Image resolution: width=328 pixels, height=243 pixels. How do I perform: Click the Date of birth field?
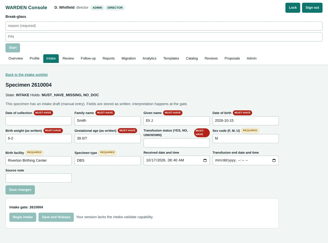point(246,121)
